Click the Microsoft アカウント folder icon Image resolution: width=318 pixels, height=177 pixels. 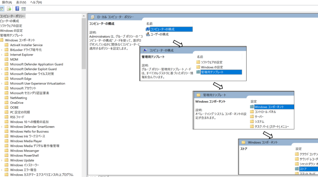pyautogui.click(x=7, y=88)
